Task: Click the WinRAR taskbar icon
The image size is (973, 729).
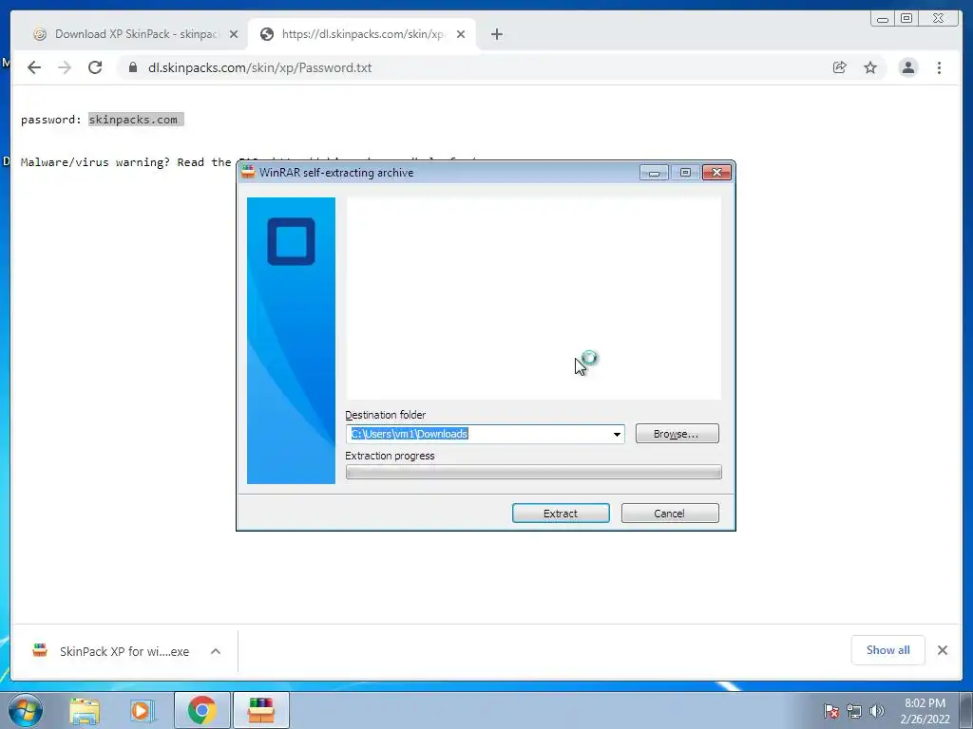Action: click(260, 710)
